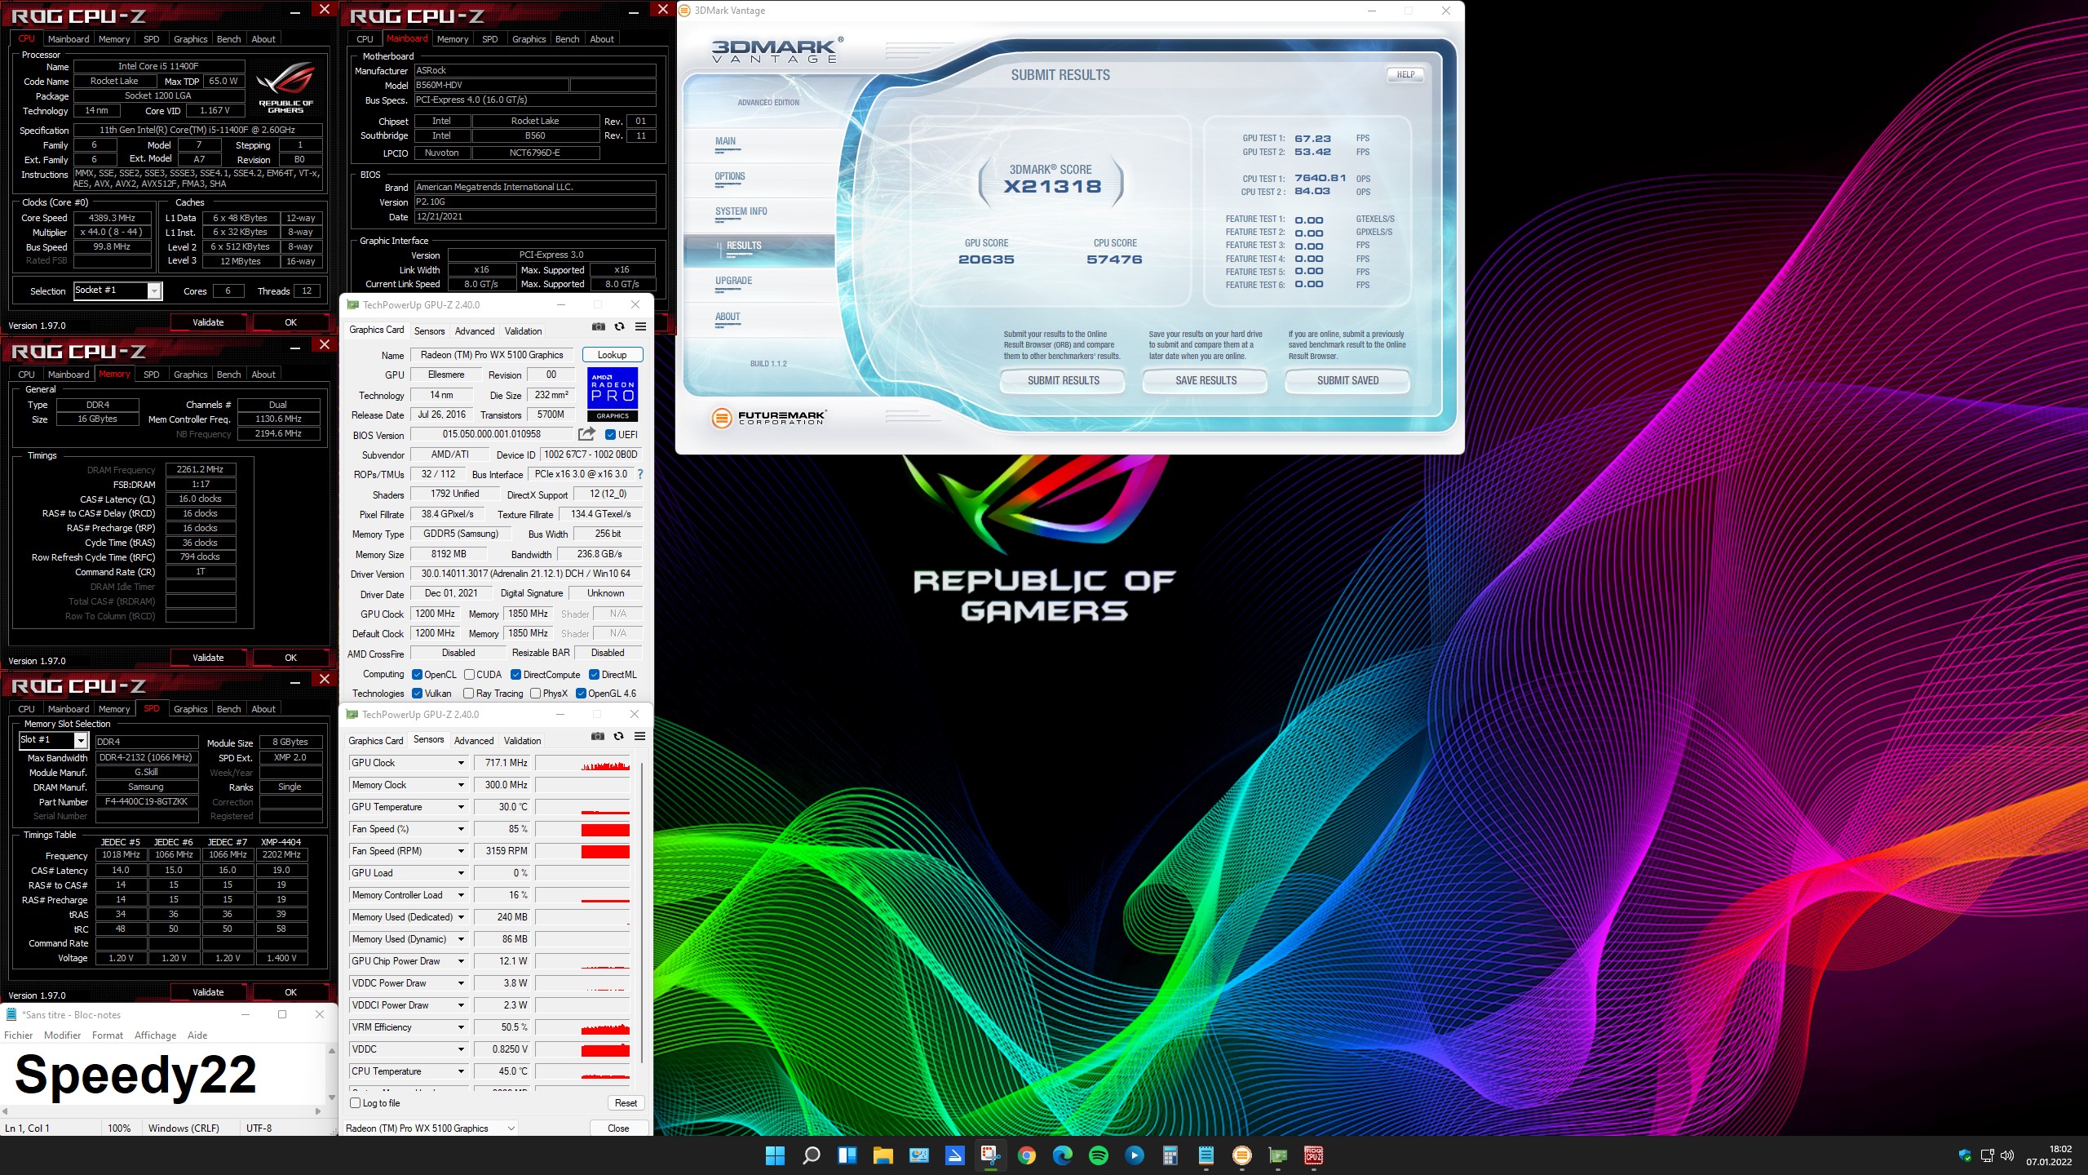Toggle the OpenCL checkbox in GPU-Z
2088x1175 pixels.
[x=417, y=675]
